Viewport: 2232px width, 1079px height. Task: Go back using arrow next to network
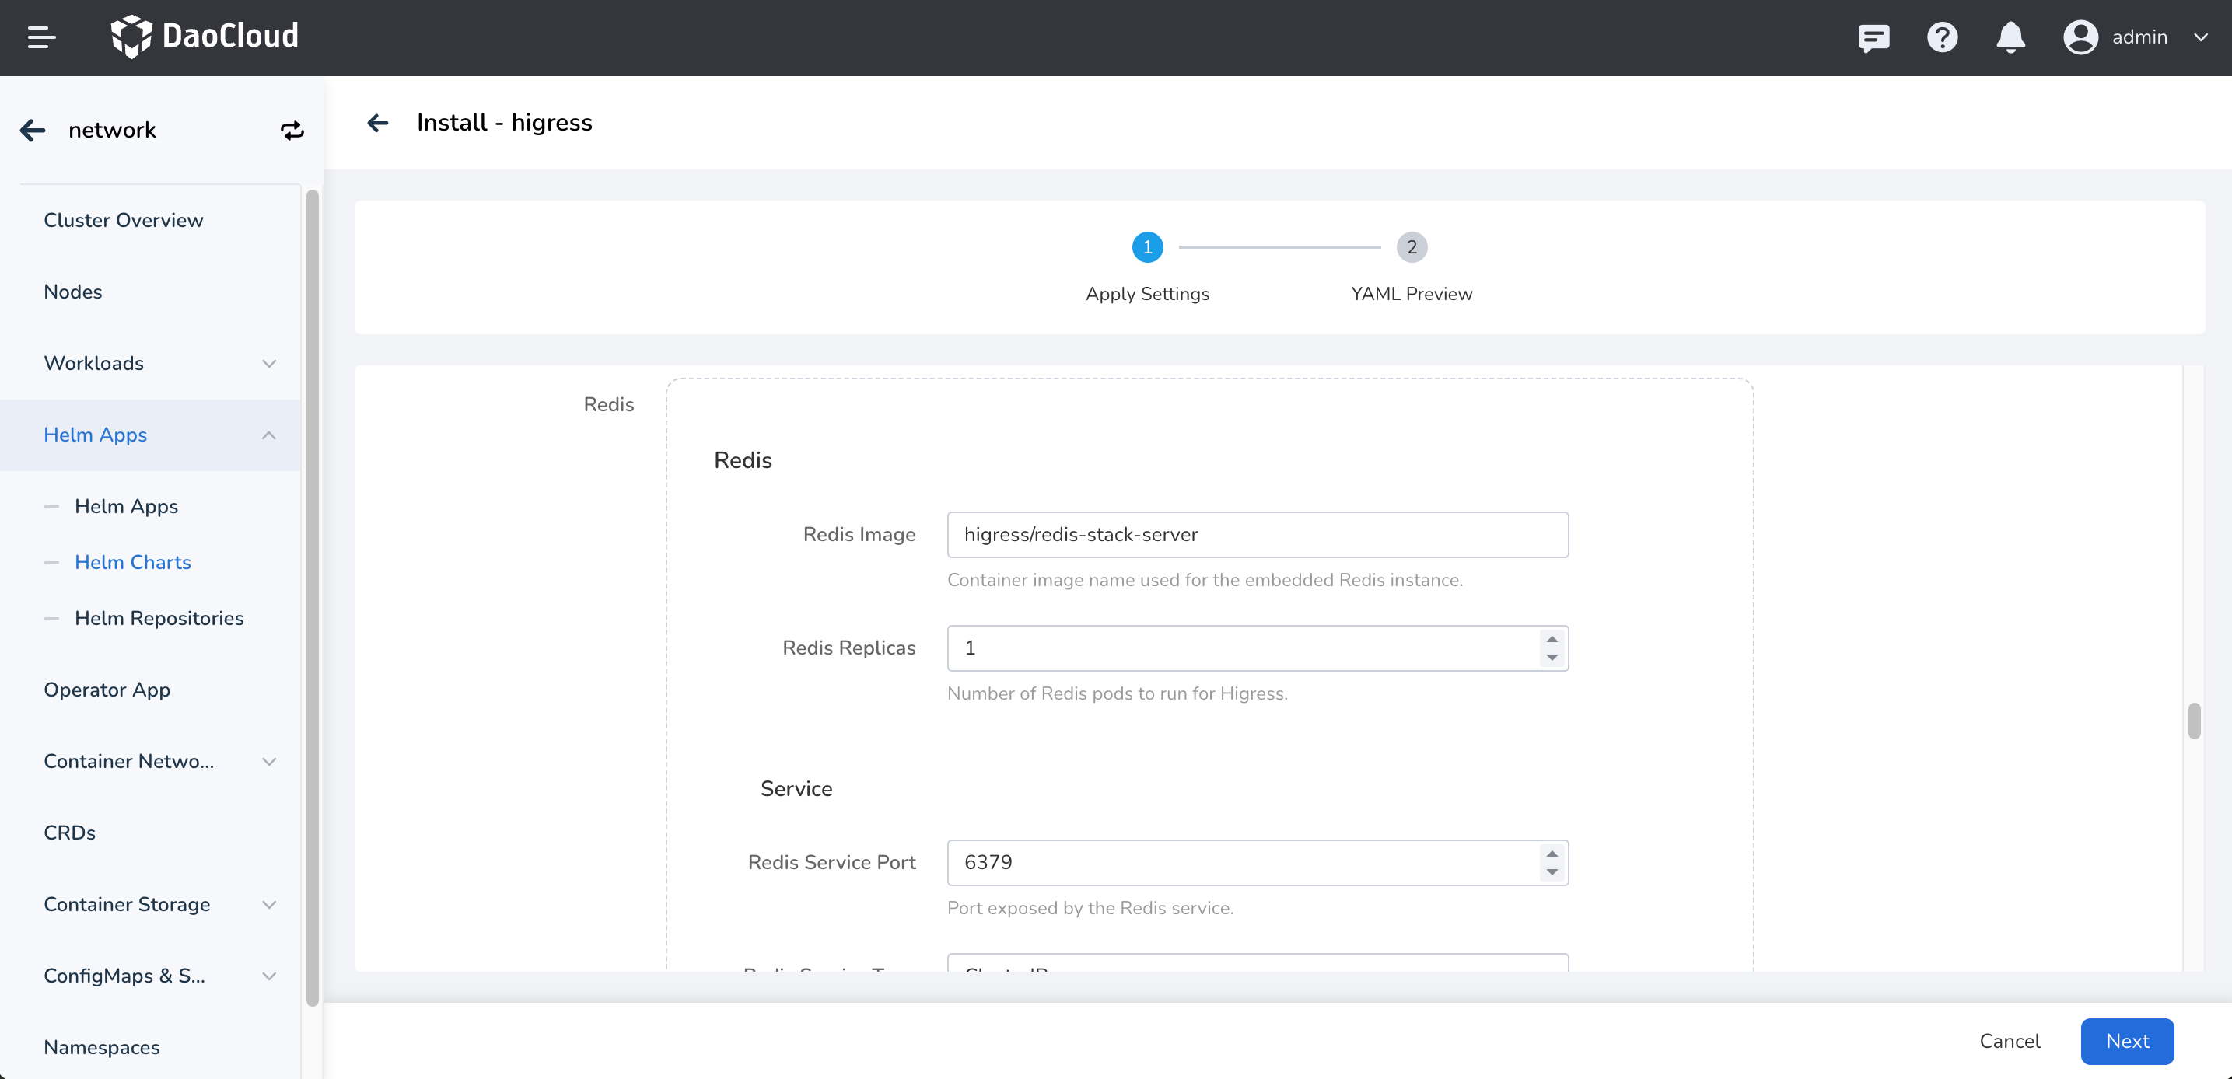coord(33,130)
